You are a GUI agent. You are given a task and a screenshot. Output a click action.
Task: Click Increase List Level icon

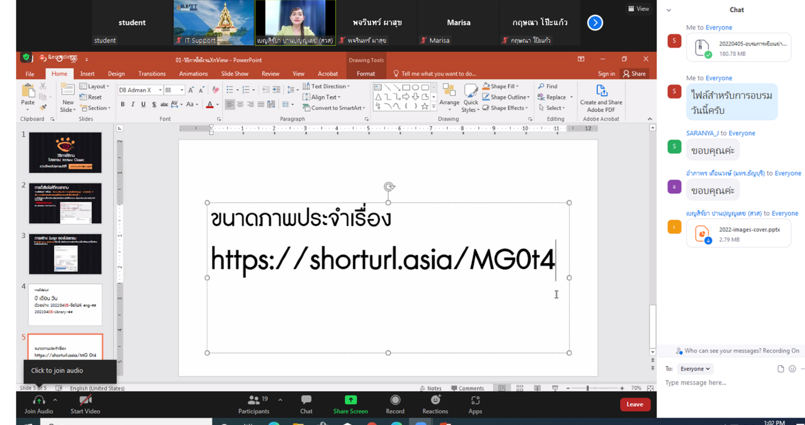point(277,90)
